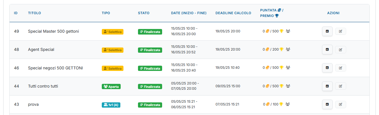This screenshot has height=115, width=379.
Task: Select the Special Master 500 gettoni title
Action: 54,31
